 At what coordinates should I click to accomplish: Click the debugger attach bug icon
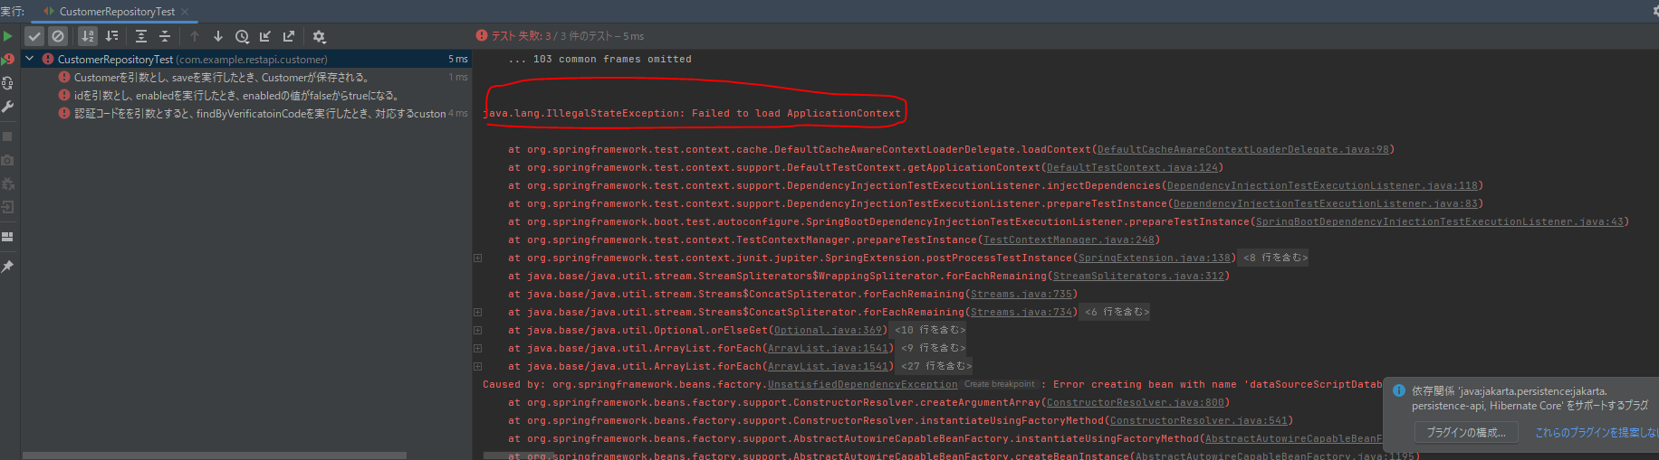(x=7, y=183)
